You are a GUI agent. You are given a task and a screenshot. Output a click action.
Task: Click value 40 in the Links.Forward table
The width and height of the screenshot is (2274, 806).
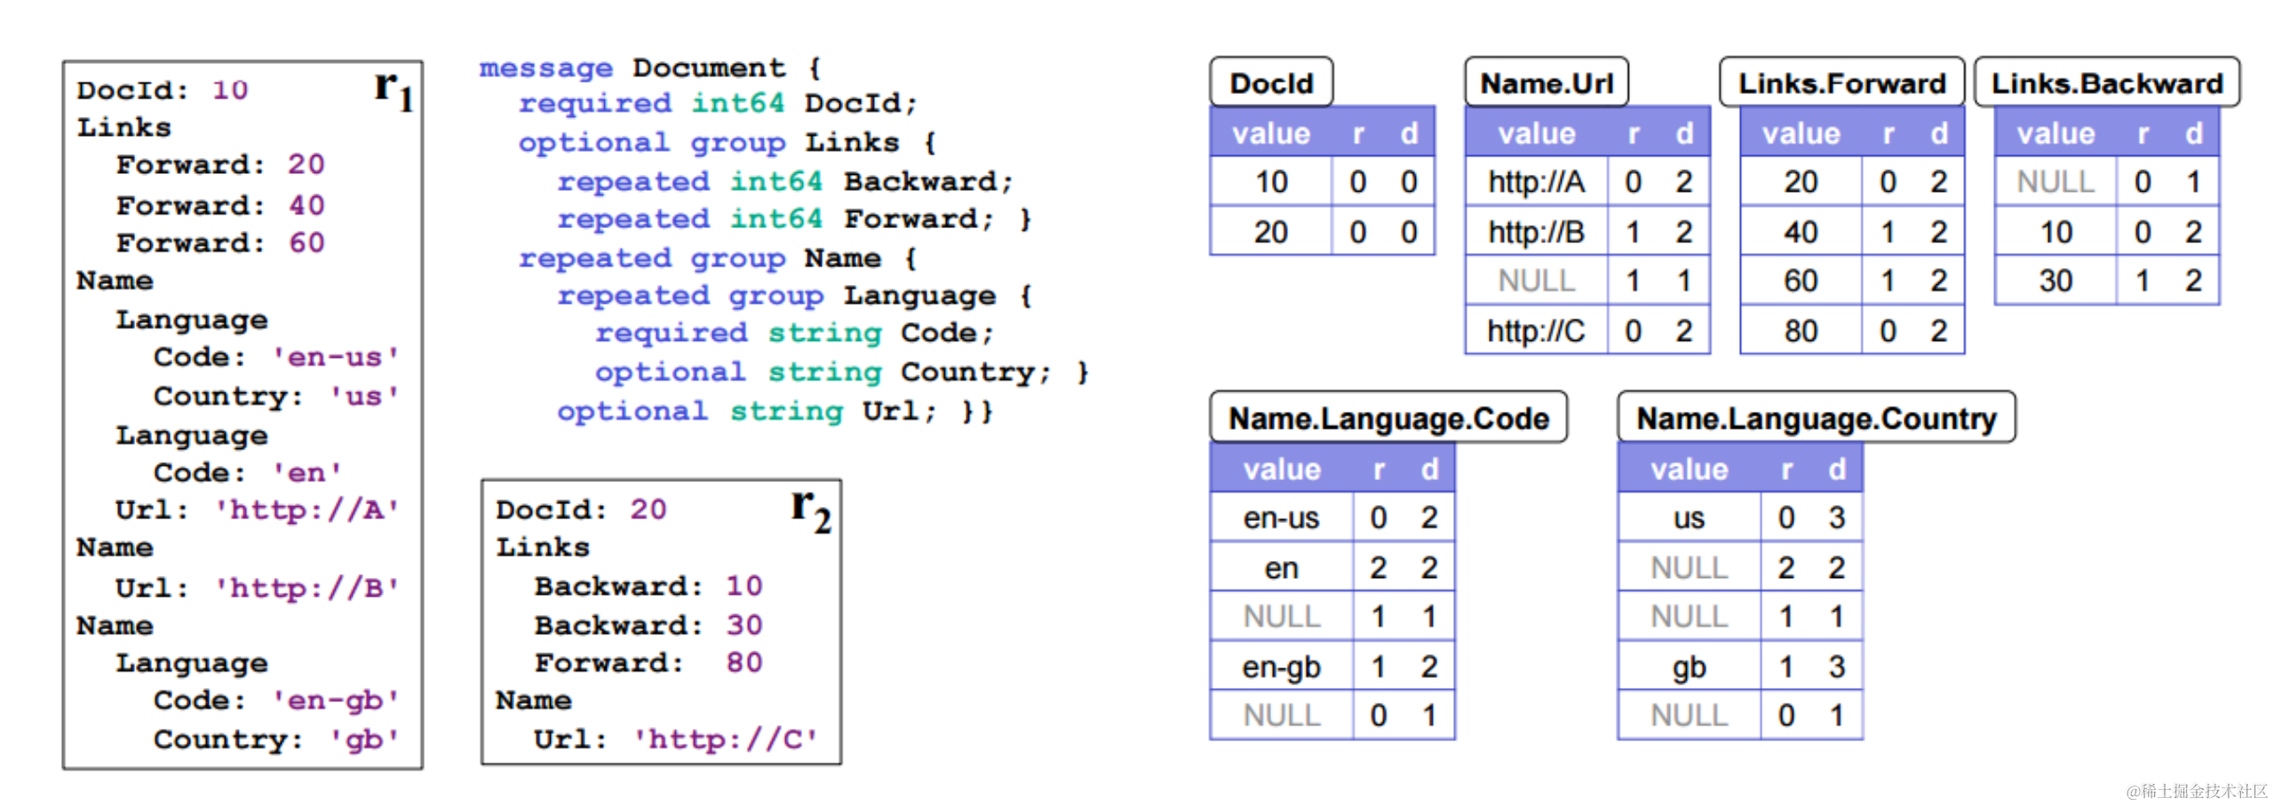coord(1801,232)
